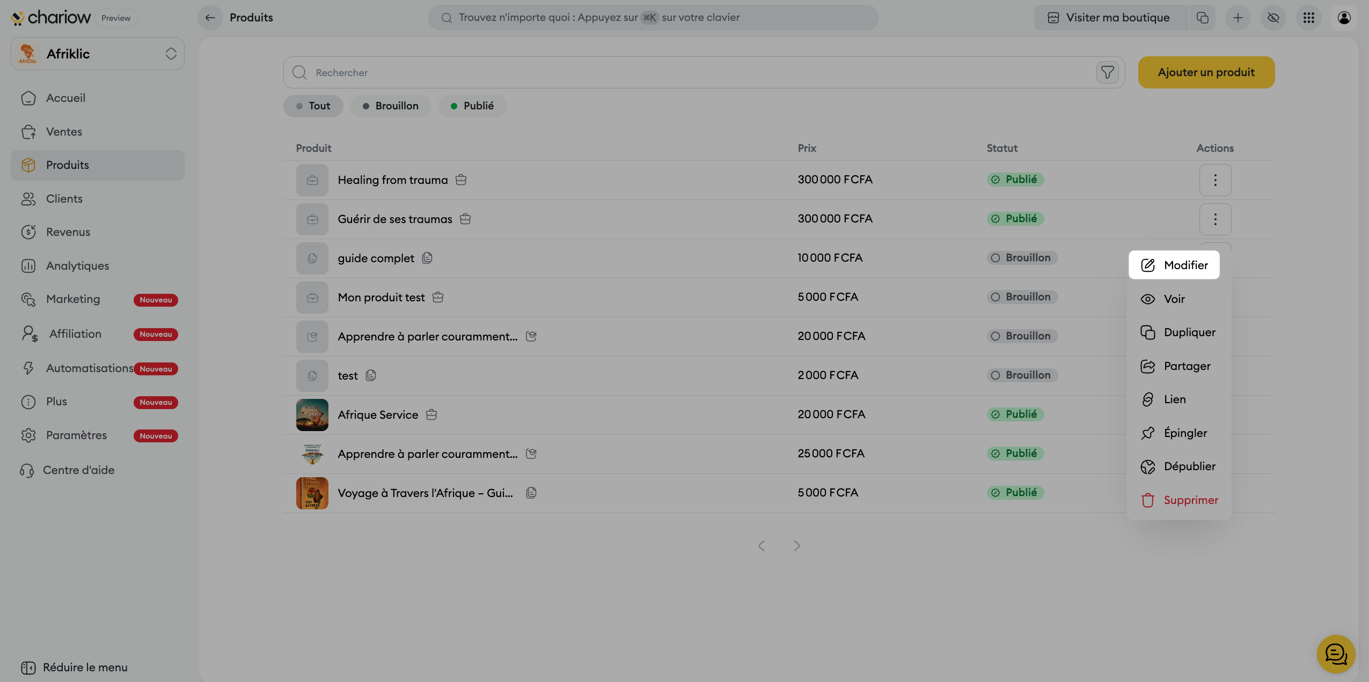Click the copy shop link icon
The image size is (1369, 682).
point(1202,18)
